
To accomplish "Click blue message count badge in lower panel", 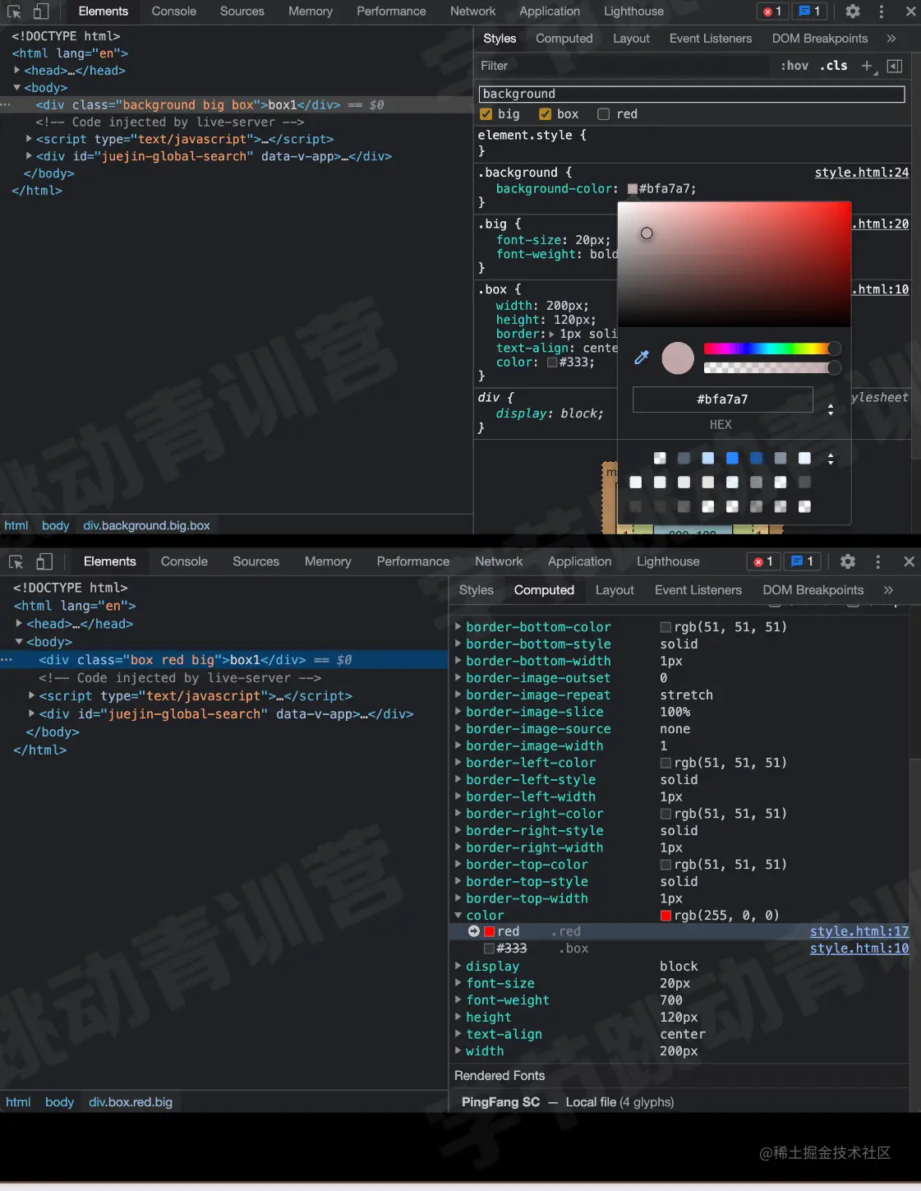I will pyautogui.click(x=803, y=561).
